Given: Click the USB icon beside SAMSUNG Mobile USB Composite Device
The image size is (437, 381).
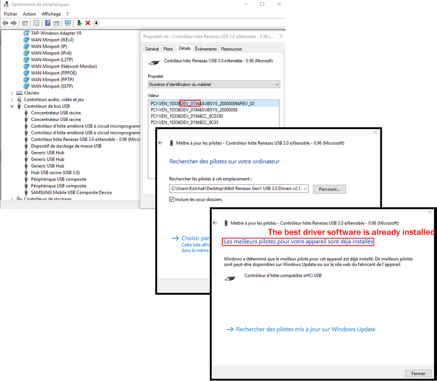Looking at the screenshot, I should tap(26, 192).
